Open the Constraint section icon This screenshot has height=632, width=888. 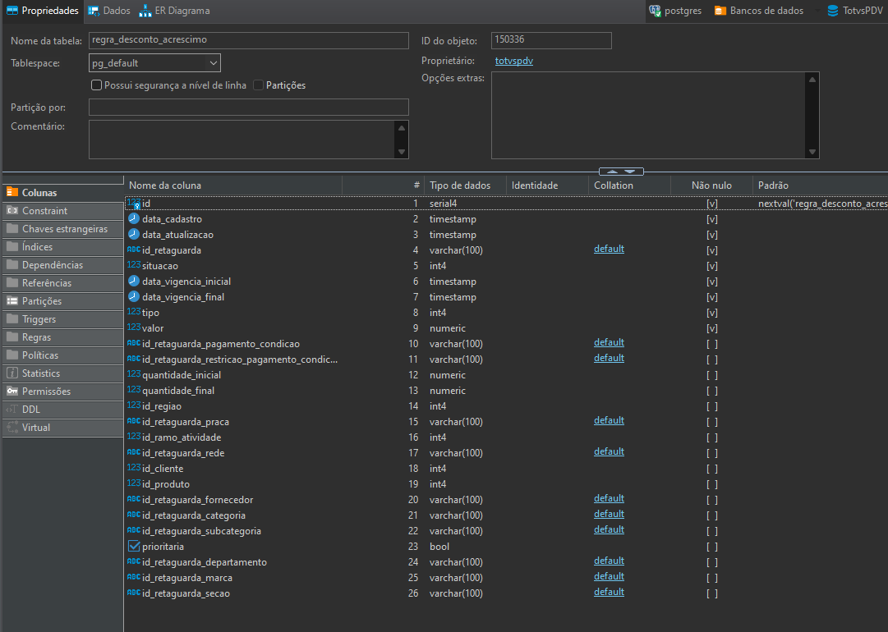coord(12,211)
